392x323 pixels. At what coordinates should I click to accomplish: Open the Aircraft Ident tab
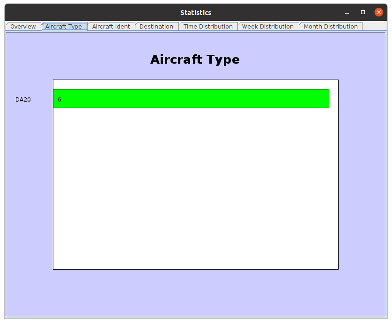(x=111, y=27)
